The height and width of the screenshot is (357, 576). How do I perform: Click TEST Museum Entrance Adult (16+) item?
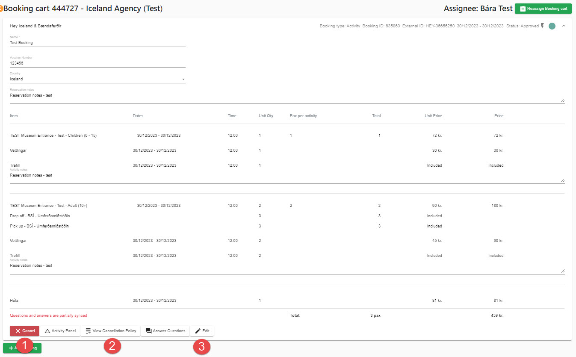[x=48, y=206]
